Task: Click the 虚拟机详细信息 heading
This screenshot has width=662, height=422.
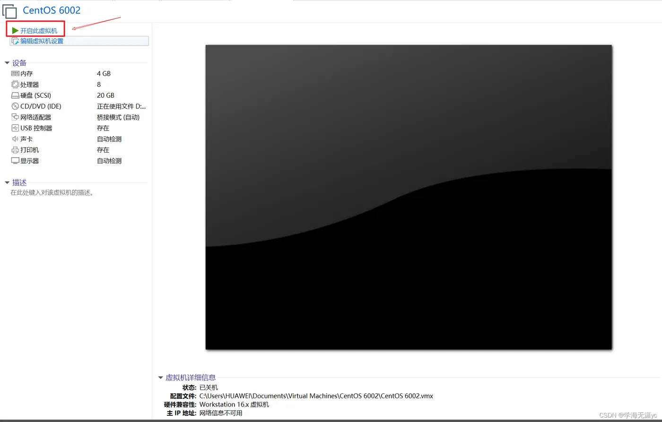Action: (x=191, y=378)
